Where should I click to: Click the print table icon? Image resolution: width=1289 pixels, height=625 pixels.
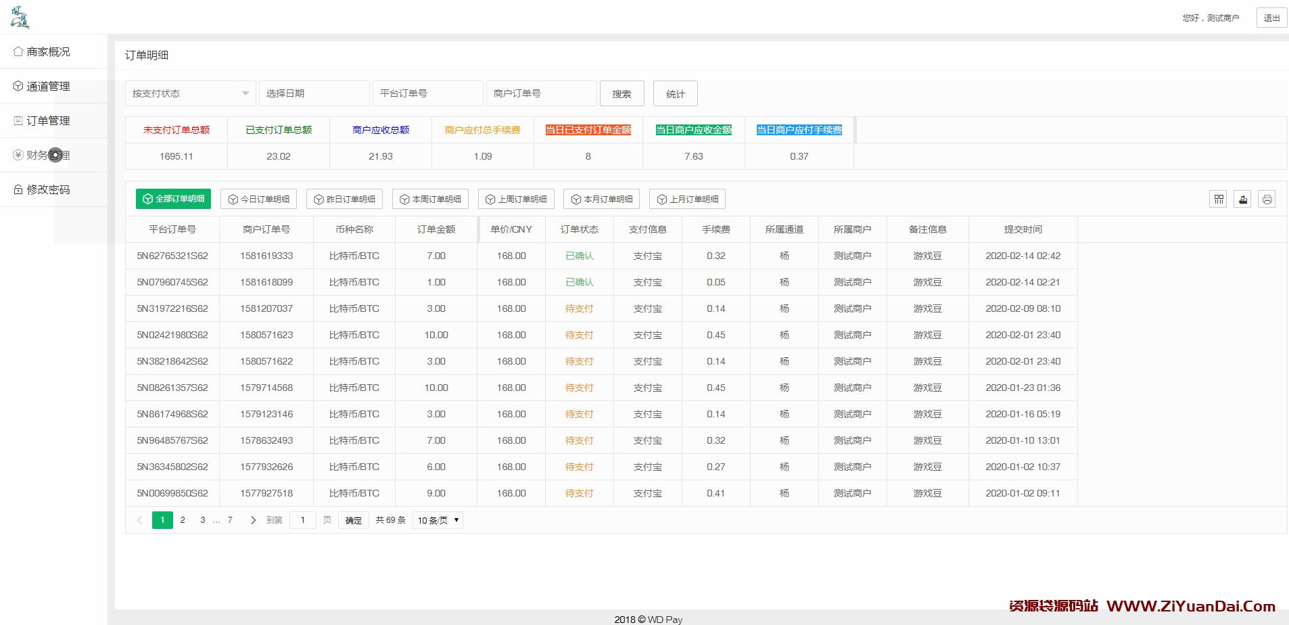(1267, 199)
